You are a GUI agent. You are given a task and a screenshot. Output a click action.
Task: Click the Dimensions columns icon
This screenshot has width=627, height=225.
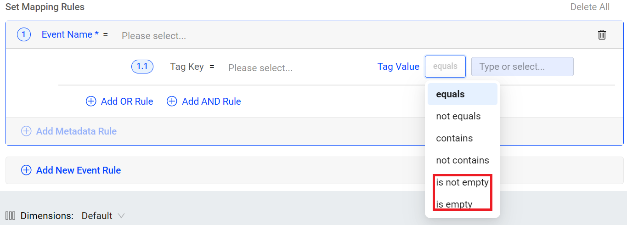point(10,216)
